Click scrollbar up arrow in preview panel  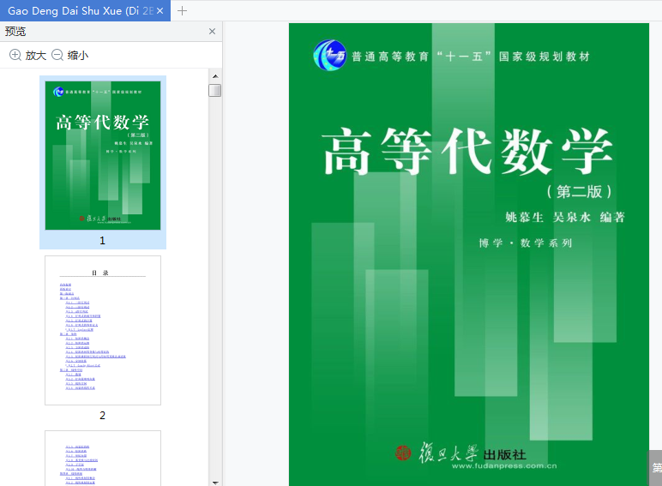tap(215, 76)
